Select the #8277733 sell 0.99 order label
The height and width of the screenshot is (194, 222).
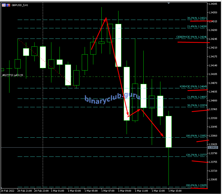click(13, 75)
